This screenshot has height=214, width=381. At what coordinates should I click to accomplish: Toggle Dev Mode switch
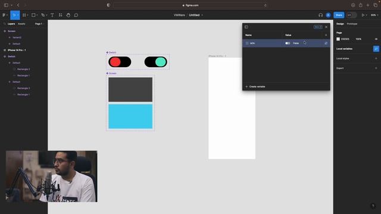(x=351, y=15)
